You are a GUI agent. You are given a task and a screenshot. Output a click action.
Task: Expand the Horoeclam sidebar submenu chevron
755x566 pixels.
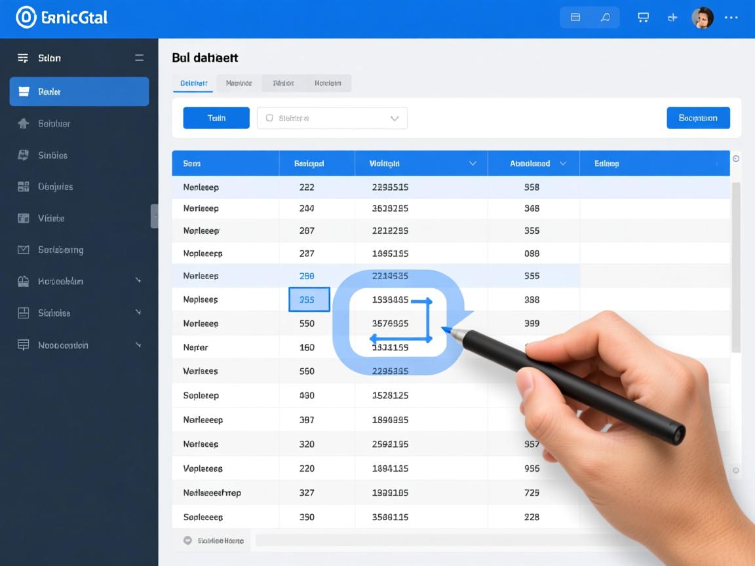(x=138, y=280)
